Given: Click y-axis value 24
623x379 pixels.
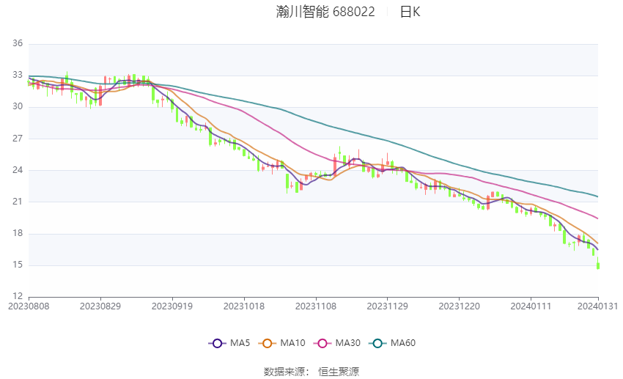Looking at the screenshot, I should pyautogui.click(x=18, y=170).
